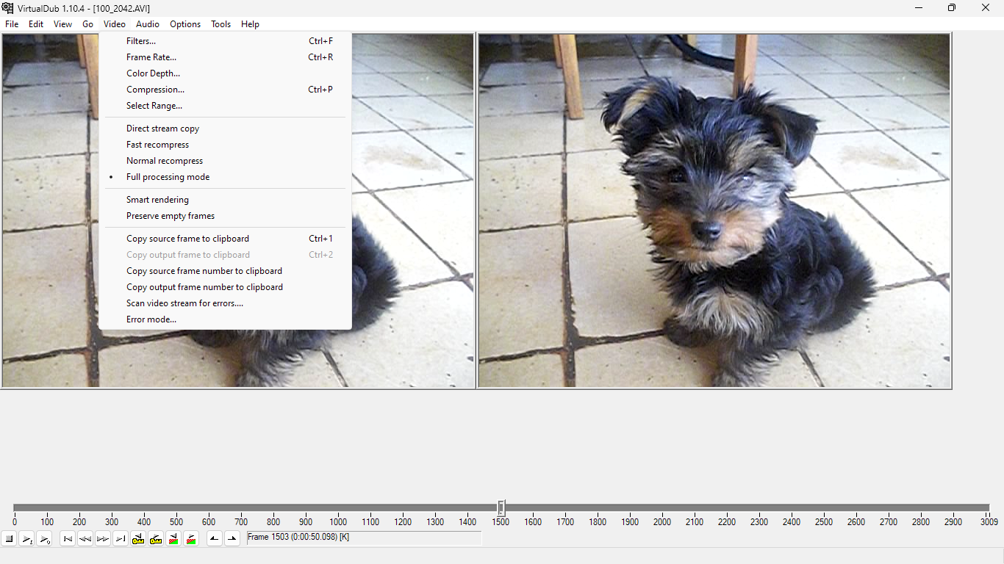Toggle Smart rendering option
The height and width of the screenshot is (564, 1004).
[x=157, y=200]
